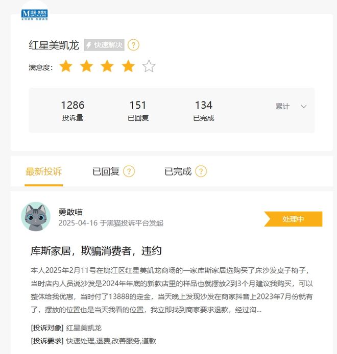Click the 红星美凯龙 brand logo
The height and width of the screenshot is (354, 337).
(34, 15)
